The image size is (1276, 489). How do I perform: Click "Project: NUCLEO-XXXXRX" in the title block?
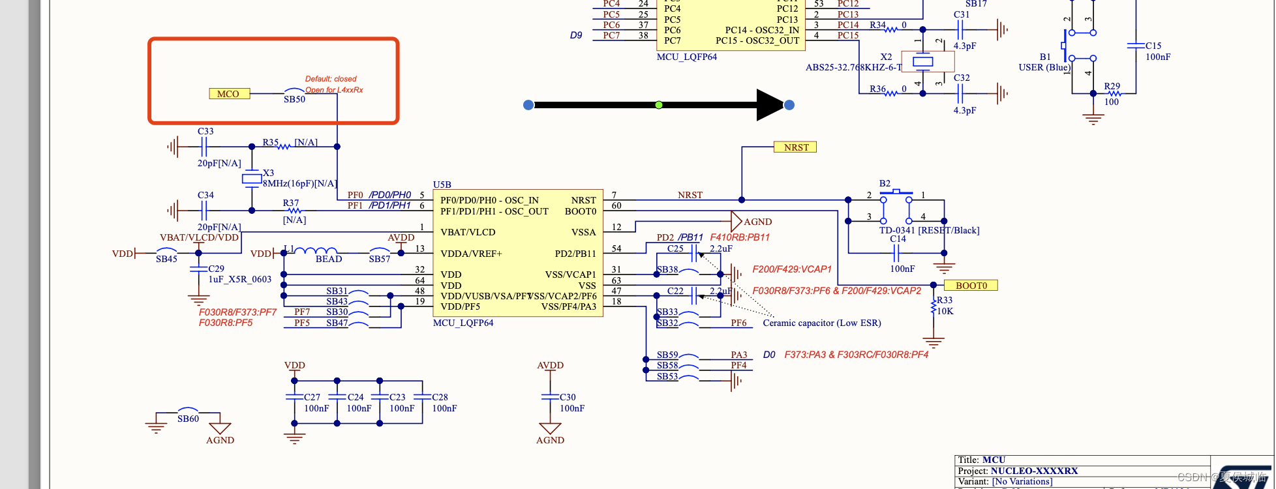(x=1018, y=471)
